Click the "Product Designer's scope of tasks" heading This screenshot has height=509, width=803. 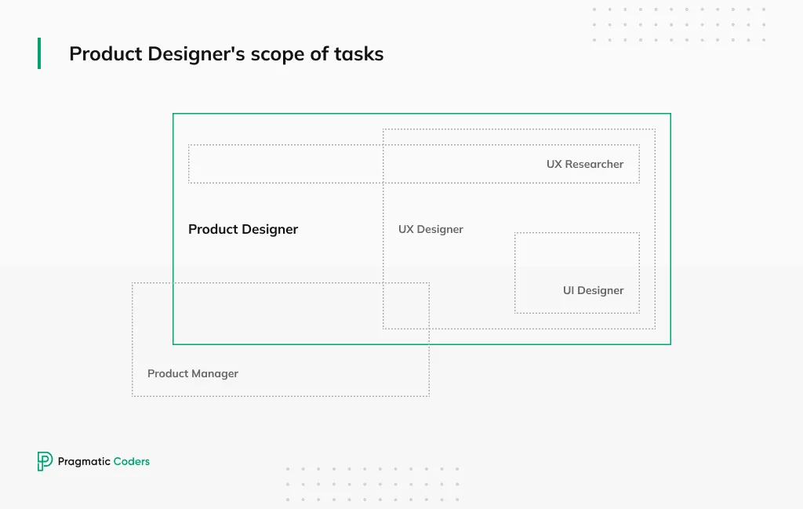227,54
